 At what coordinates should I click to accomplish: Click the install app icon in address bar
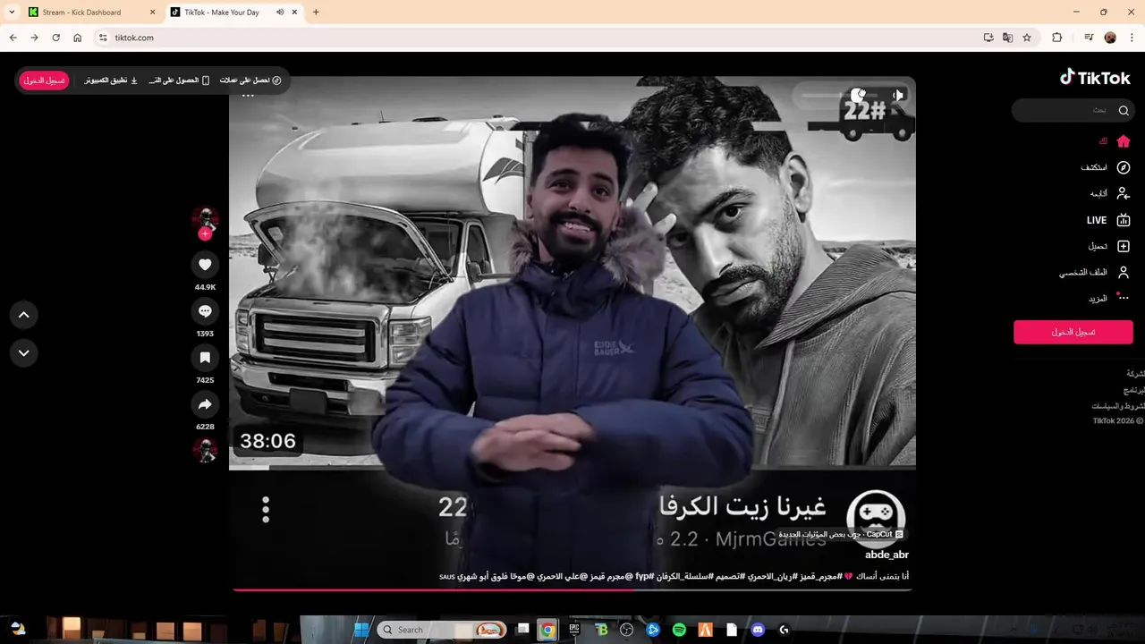988,38
